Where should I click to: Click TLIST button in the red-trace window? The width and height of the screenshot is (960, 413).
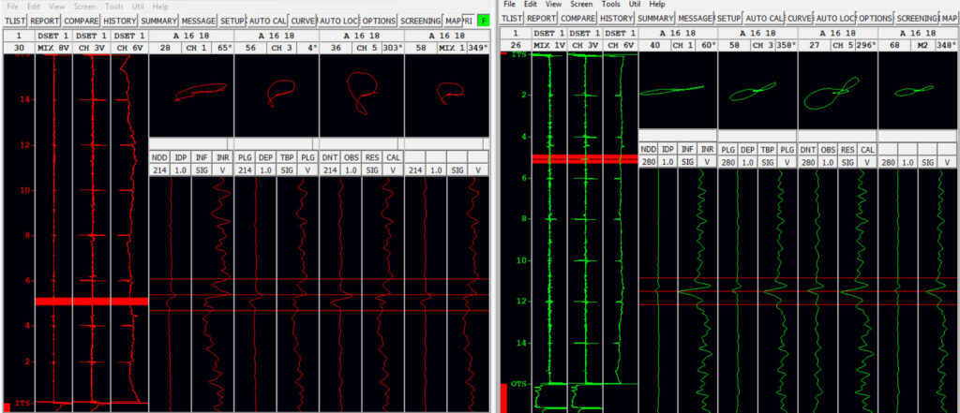click(x=14, y=19)
